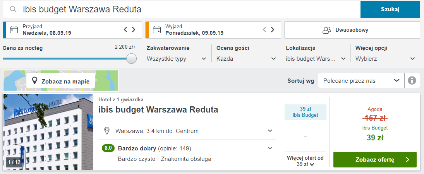Click the Bardzo czysto · Znakomita obsługa text
Viewport: 424px width, 174px height.
click(x=165, y=159)
